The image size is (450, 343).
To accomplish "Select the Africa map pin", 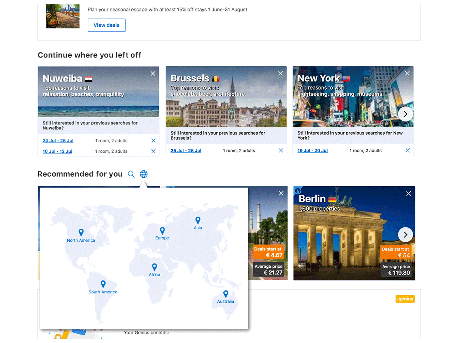I will pos(154,267).
